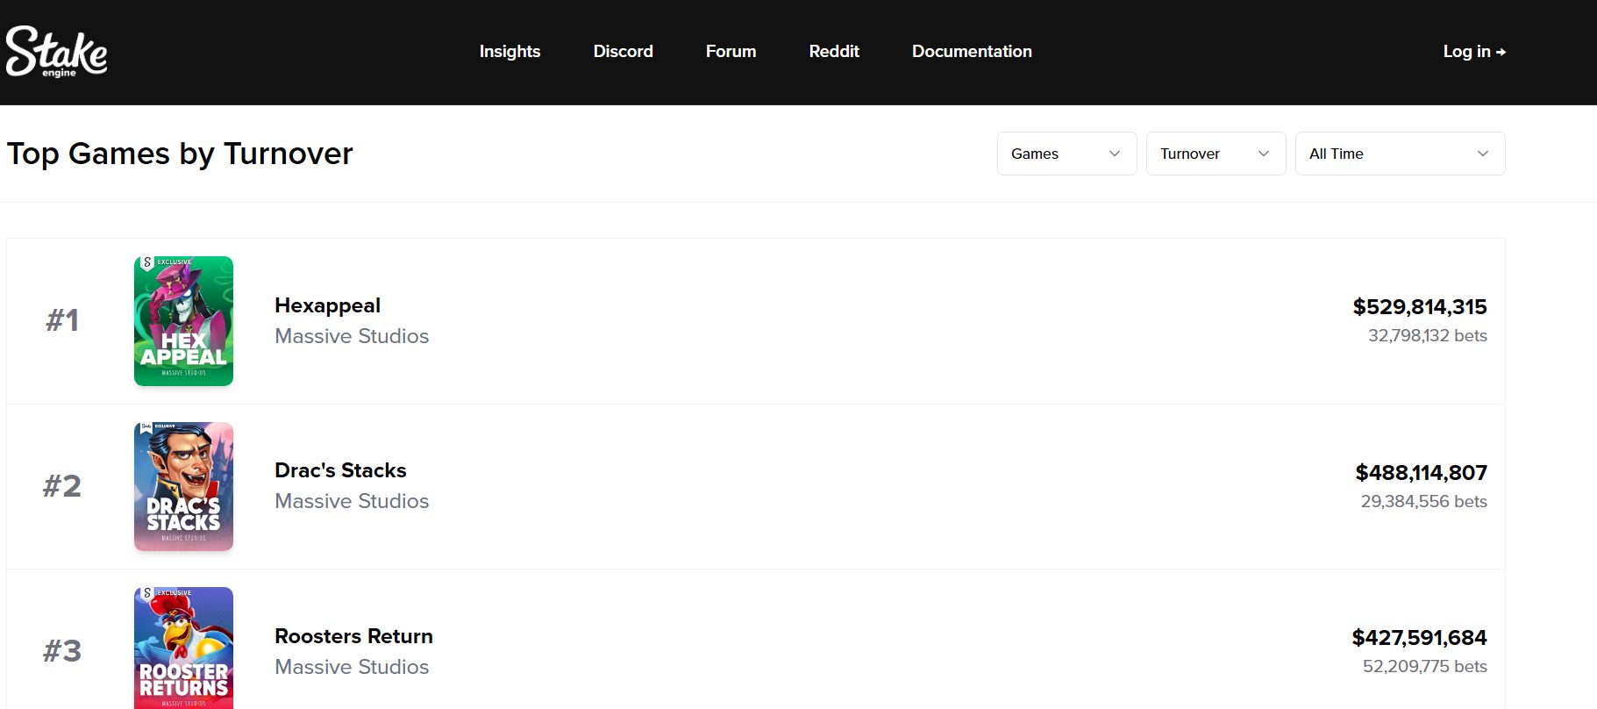
Task: Click the 29,384,556 bets count
Action: [1423, 501]
